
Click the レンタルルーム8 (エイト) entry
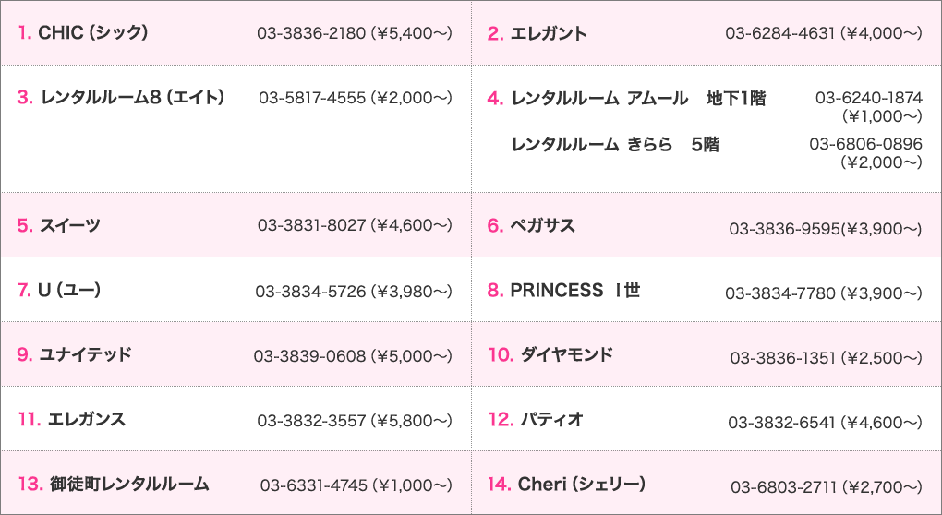[x=134, y=97]
